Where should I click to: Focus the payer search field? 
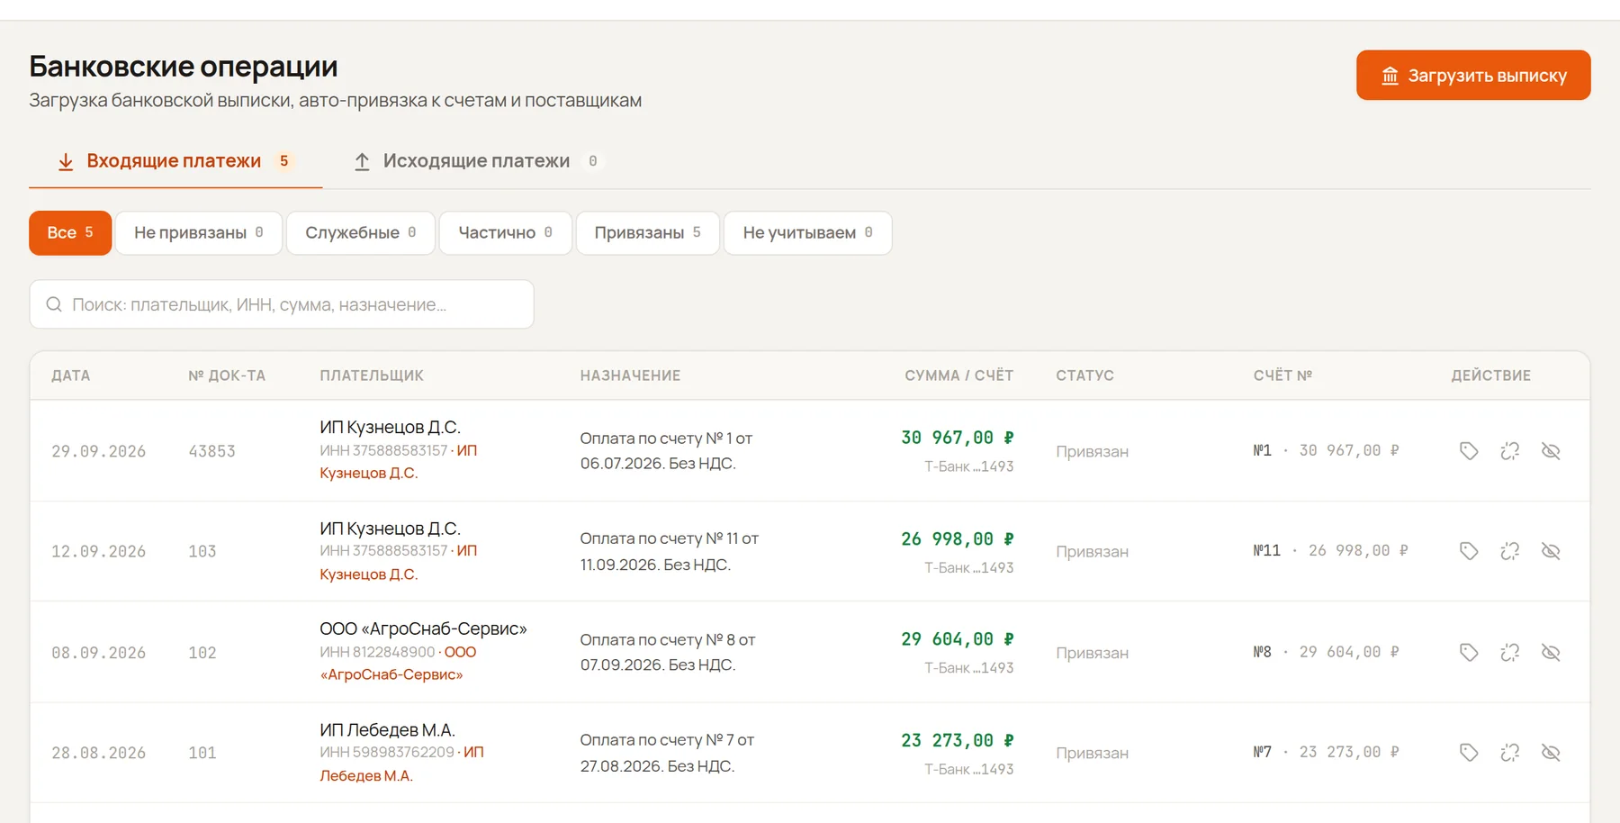point(282,304)
